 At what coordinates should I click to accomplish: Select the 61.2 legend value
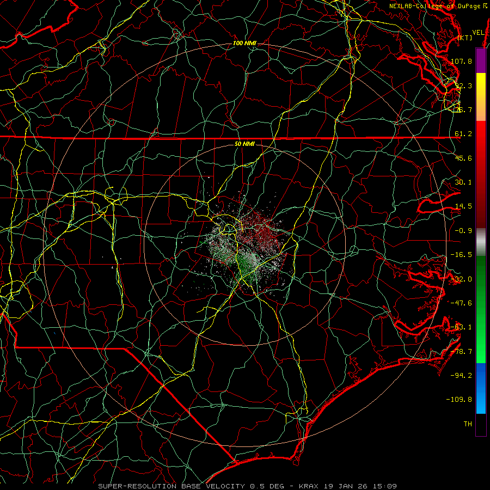click(463, 134)
